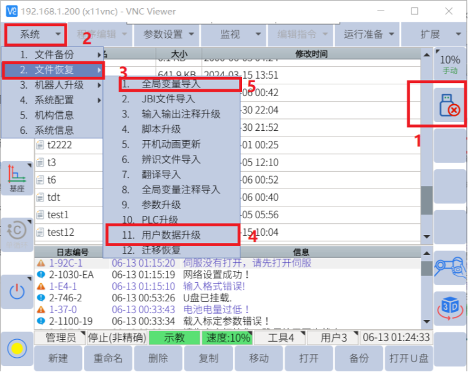Click the 10% 手动 speed button
Image resolution: width=473 pixels, height=377 pixels.
(x=449, y=64)
